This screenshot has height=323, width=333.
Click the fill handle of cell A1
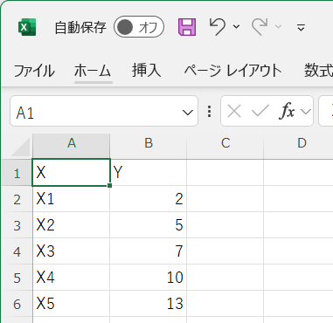(109, 185)
